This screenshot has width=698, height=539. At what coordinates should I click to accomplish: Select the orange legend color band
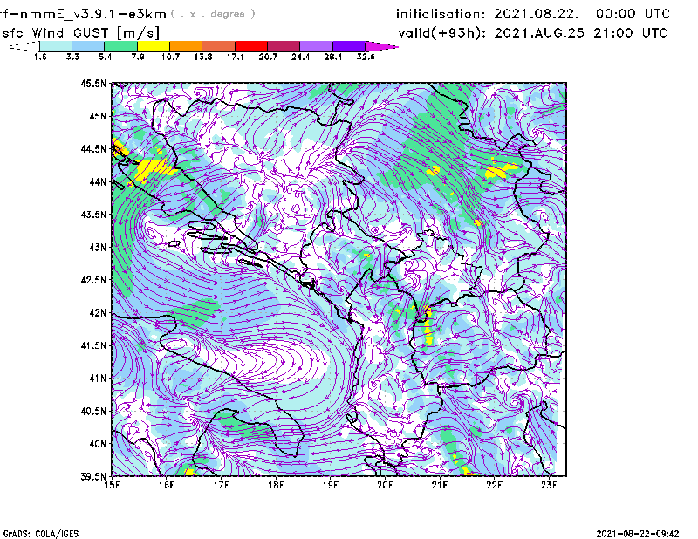click(185, 46)
